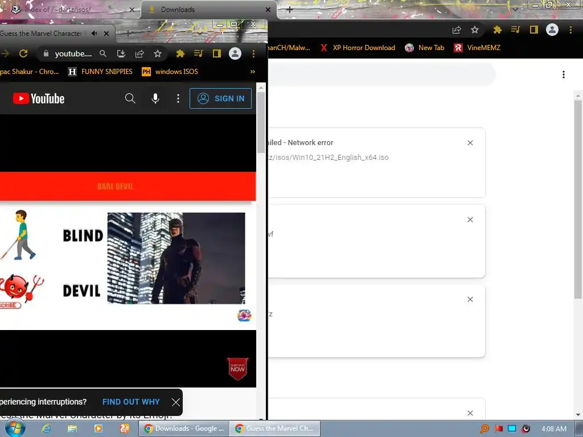Click install app icon in YouTube address bar

coord(121,53)
